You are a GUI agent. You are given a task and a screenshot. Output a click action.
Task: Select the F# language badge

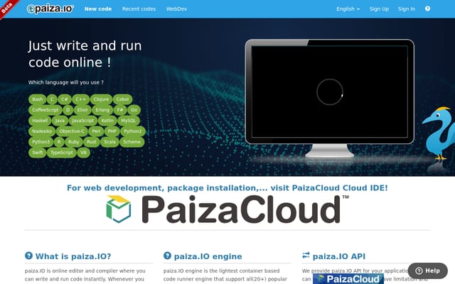tap(120, 110)
